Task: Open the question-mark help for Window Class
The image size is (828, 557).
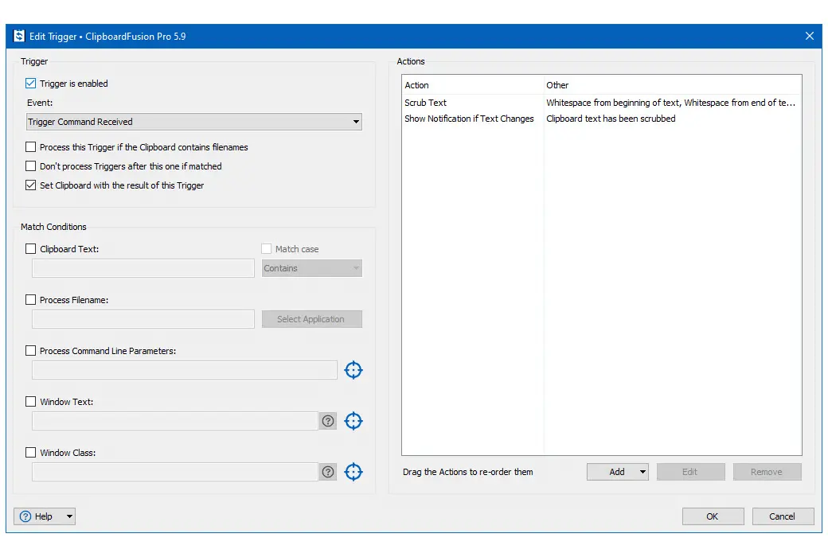Action: point(328,472)
